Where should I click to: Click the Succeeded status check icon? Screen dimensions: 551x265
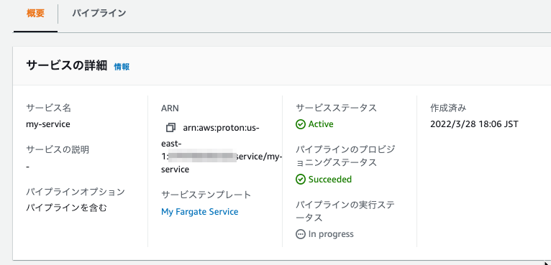(x=301, y=180)
